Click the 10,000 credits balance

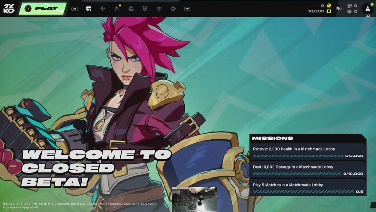[316, 11]
